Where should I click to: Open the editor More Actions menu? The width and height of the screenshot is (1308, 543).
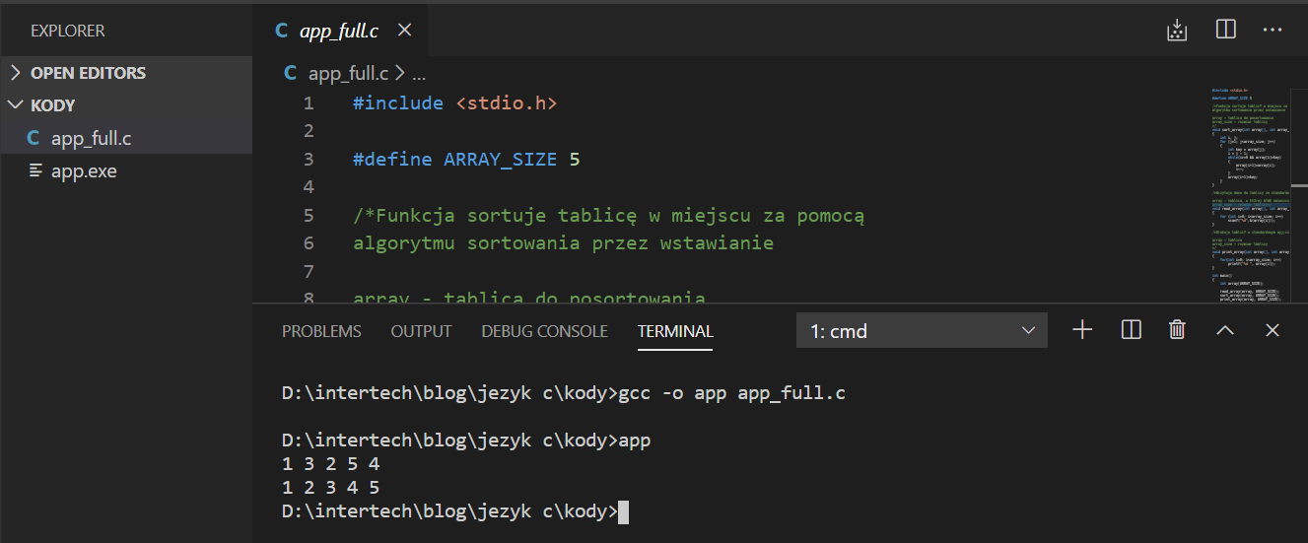coord(1273,30)
